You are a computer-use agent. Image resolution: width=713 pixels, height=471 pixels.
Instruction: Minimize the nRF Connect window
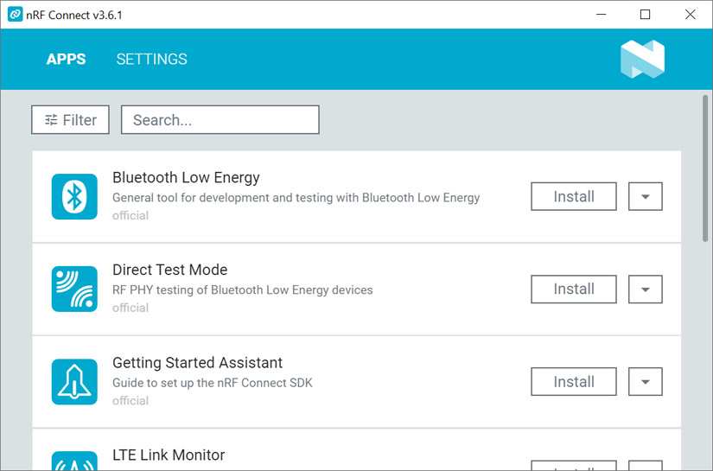[x=602, y=15]
